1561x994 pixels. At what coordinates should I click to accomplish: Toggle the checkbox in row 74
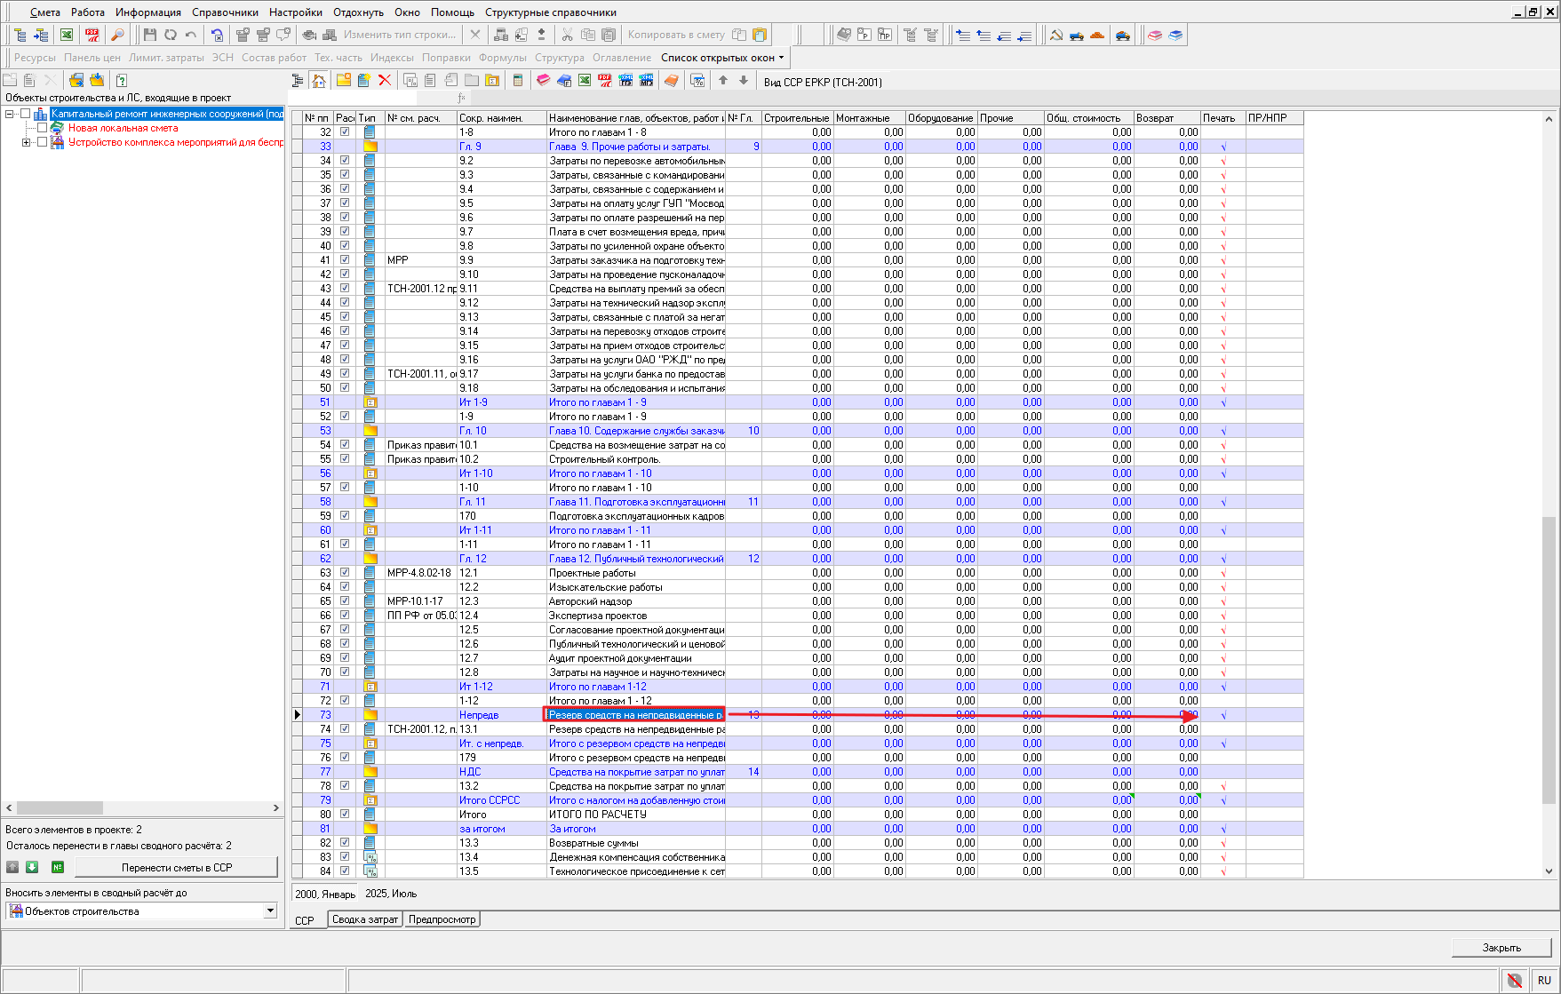(345, 729)
